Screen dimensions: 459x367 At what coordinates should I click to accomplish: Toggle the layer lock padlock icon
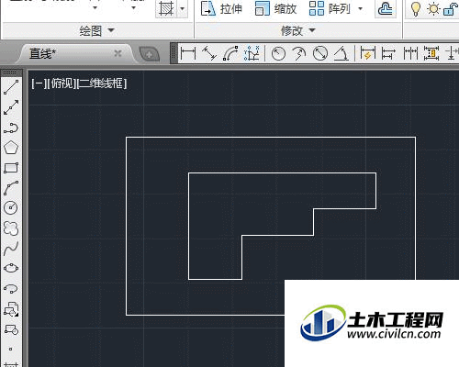pyautogui.click(x=450, y=9)
